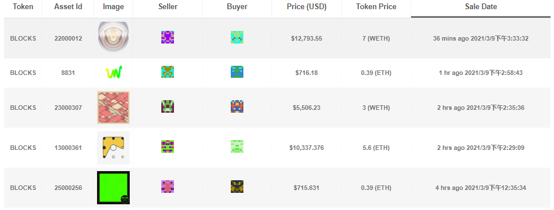Image resolution: width=554 pixels, height=210 pixels.
Task: Open the seller avatar for asset 8831
Action: 168,72
